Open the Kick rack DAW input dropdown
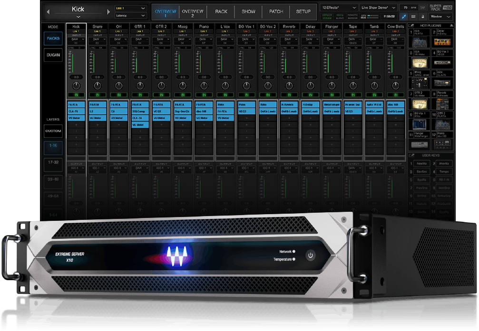479x331 pixels. [x=76, y=39]
